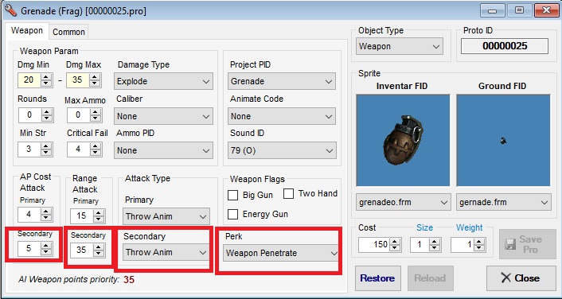Click the Proto ID field 00000025
The image size is (562, 299).
coord(505,46)
